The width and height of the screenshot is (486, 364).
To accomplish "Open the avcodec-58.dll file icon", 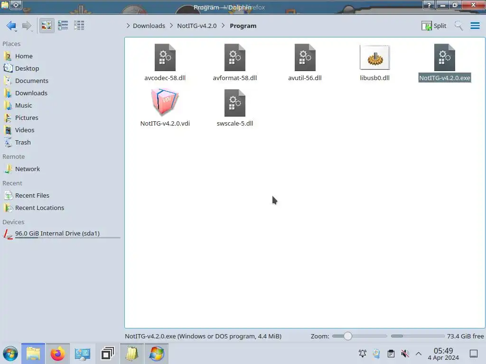I will (x=165, y=57).
